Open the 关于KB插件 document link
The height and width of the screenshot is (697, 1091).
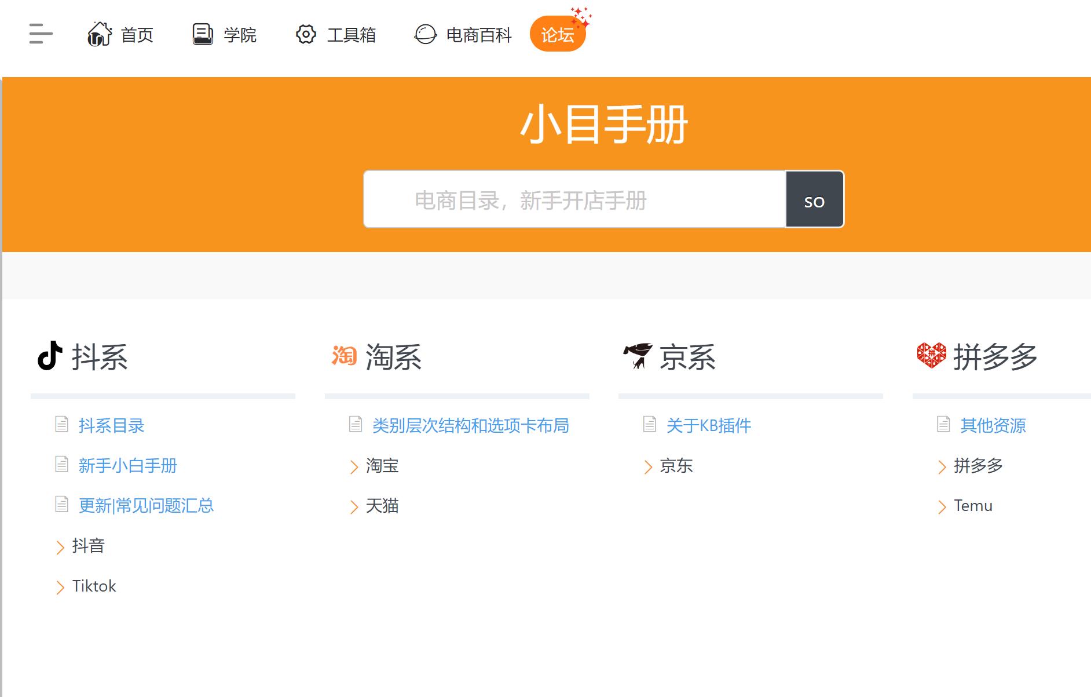pyautogui.click(x=708, y=426)
